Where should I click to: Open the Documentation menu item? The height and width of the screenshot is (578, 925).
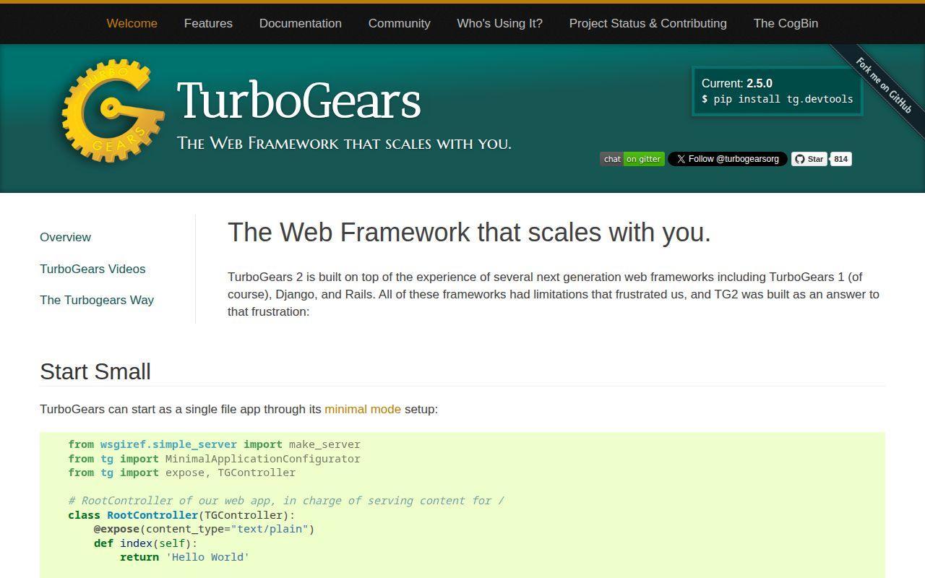[x=301, y=23]
